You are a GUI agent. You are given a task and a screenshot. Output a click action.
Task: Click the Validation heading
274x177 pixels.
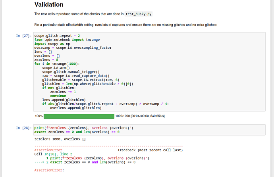click(x=49, y=5)
